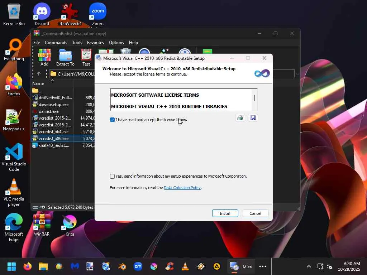Screen dimensions: 367x275
Task: Open Malwarebytes from the taskbar
Action: click(x=75, y=266)
